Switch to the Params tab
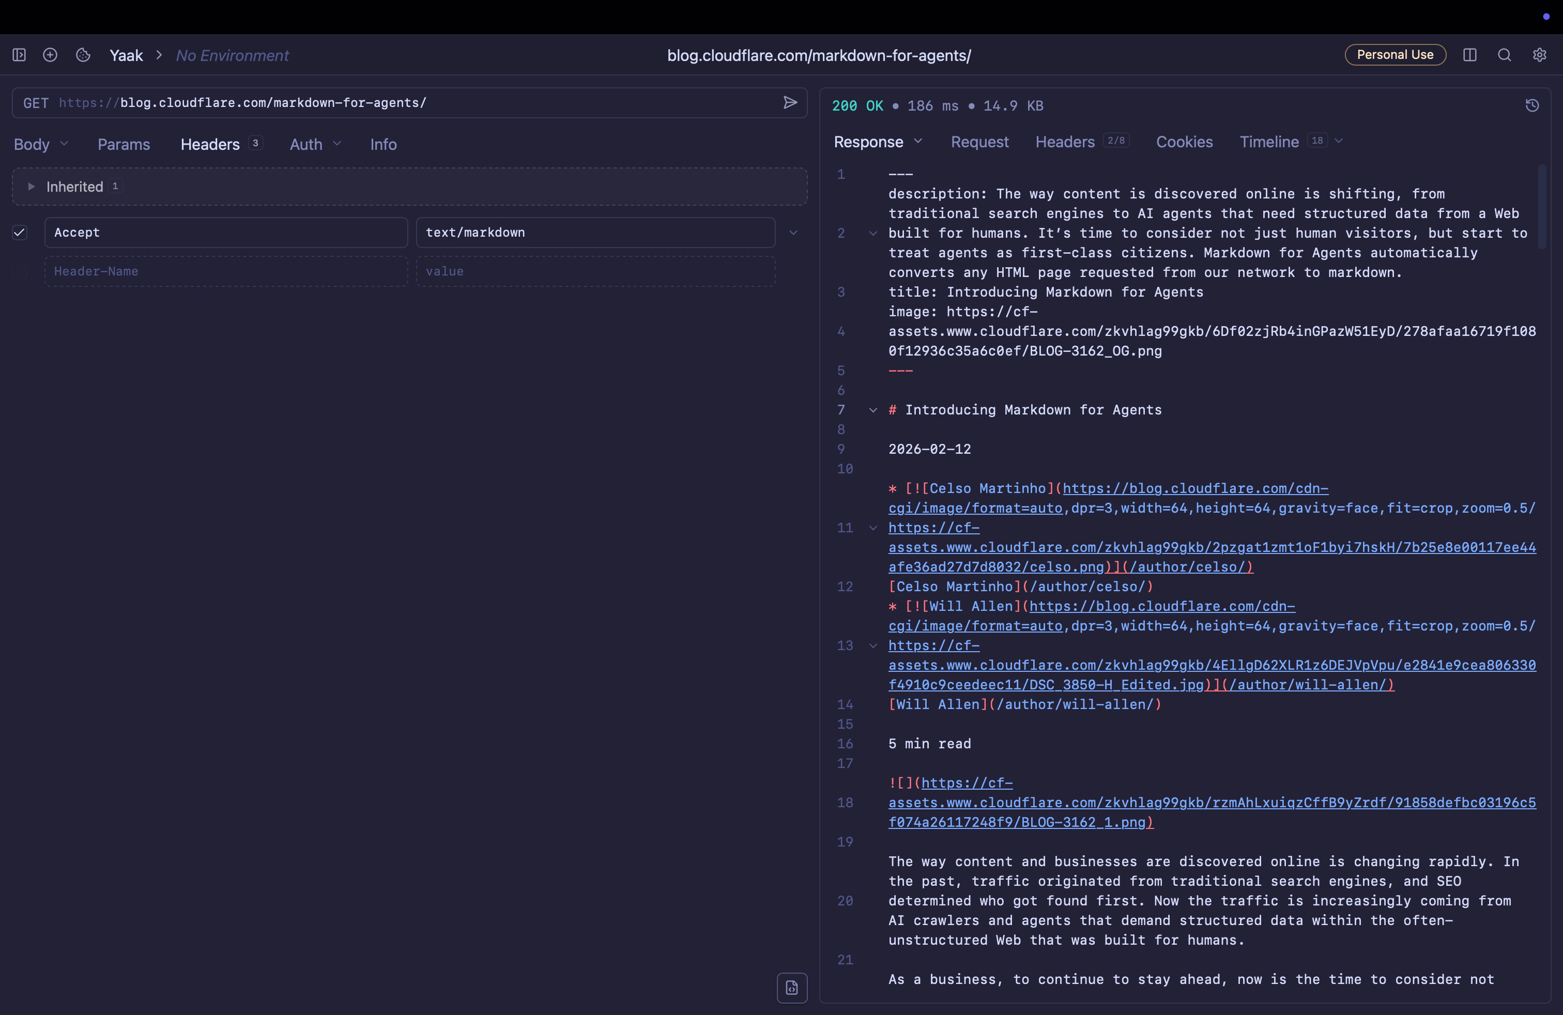Image resolution: width=1563 pixels, height=1015 pixels. click(124, 144)
